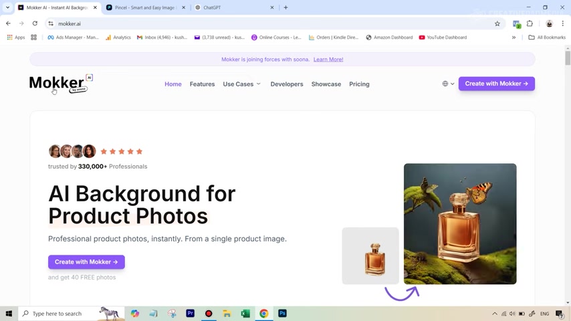Open the notification center icon

[x=560, y=314]
